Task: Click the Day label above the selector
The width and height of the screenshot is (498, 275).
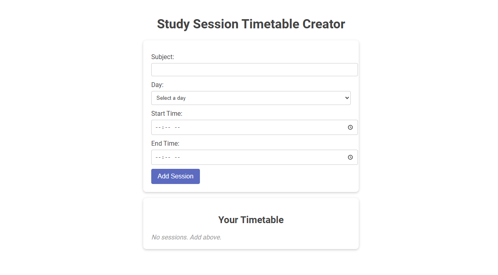Action: pyautogui.click(x=156, y=85)
